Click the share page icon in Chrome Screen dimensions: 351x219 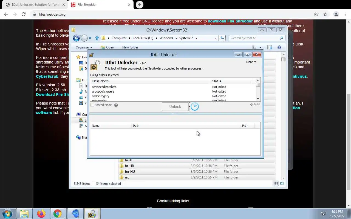(316, 14)
